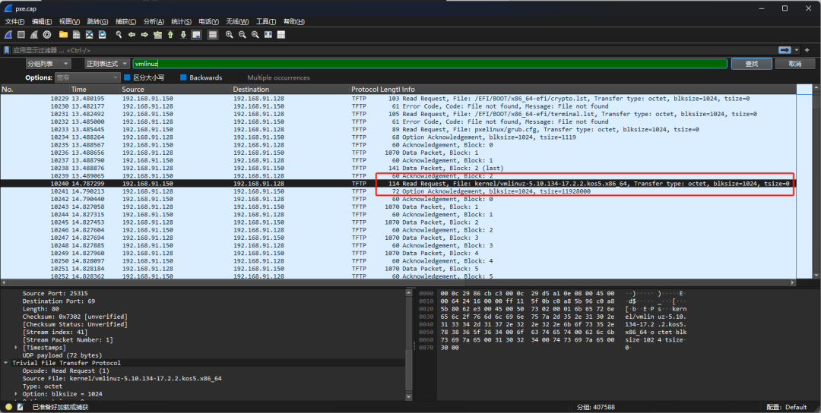The width and height of the screenshot is (821, 413).
Task: Open the 分组列表 search scope dropdown
Action: pos(48,64)
